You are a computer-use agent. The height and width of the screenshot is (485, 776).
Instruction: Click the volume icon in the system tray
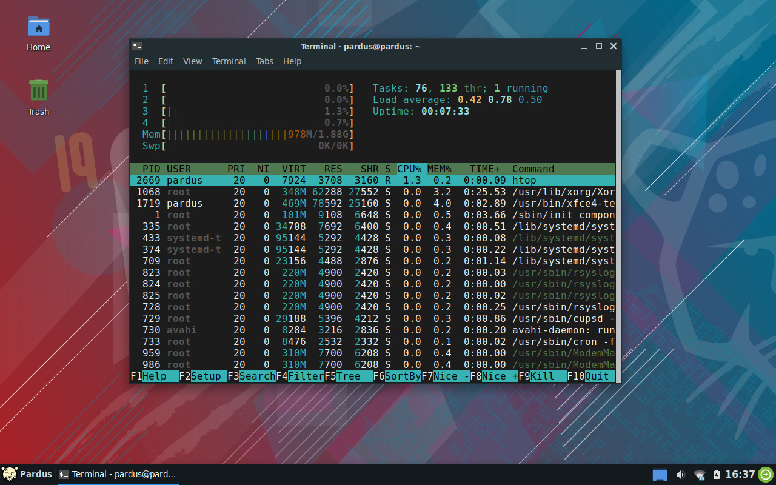(x=680, y=475)
